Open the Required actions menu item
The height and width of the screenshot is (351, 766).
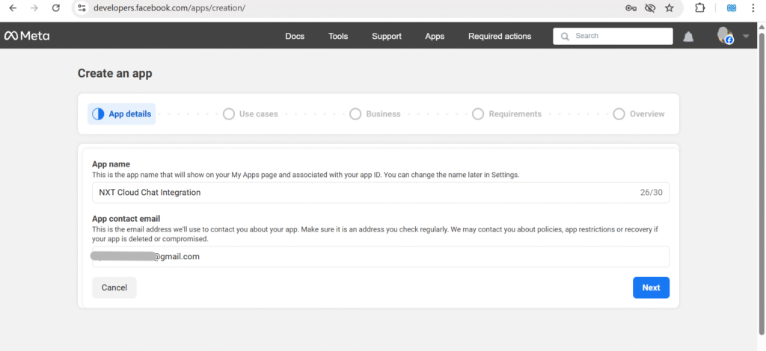[x=499, y=37]
